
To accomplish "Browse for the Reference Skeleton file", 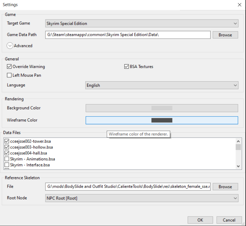I will coord(225,187).
